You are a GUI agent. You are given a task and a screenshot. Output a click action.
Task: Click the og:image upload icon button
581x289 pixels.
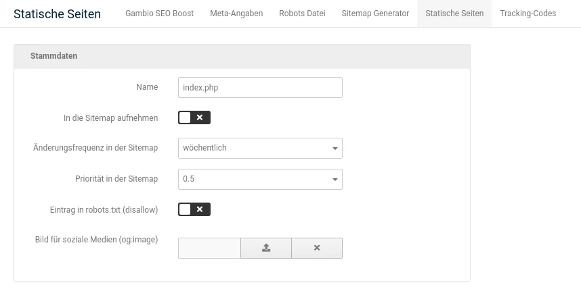266,248
